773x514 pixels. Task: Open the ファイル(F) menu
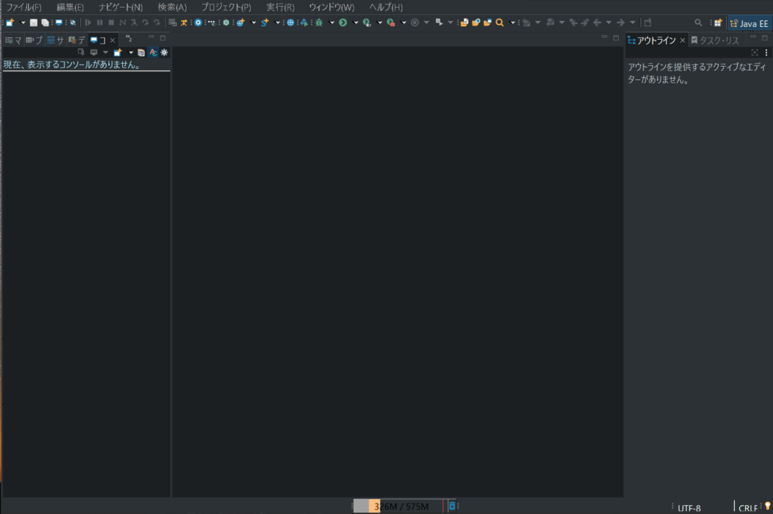click(23, 7)
